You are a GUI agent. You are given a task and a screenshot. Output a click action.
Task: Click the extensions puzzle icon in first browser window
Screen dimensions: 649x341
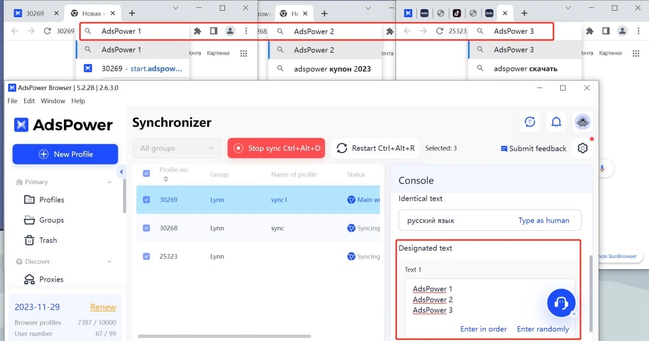[198, 31]
